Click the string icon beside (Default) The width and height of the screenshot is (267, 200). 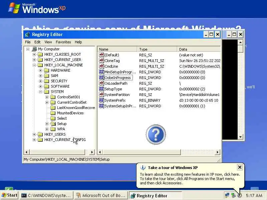point(101,55)
